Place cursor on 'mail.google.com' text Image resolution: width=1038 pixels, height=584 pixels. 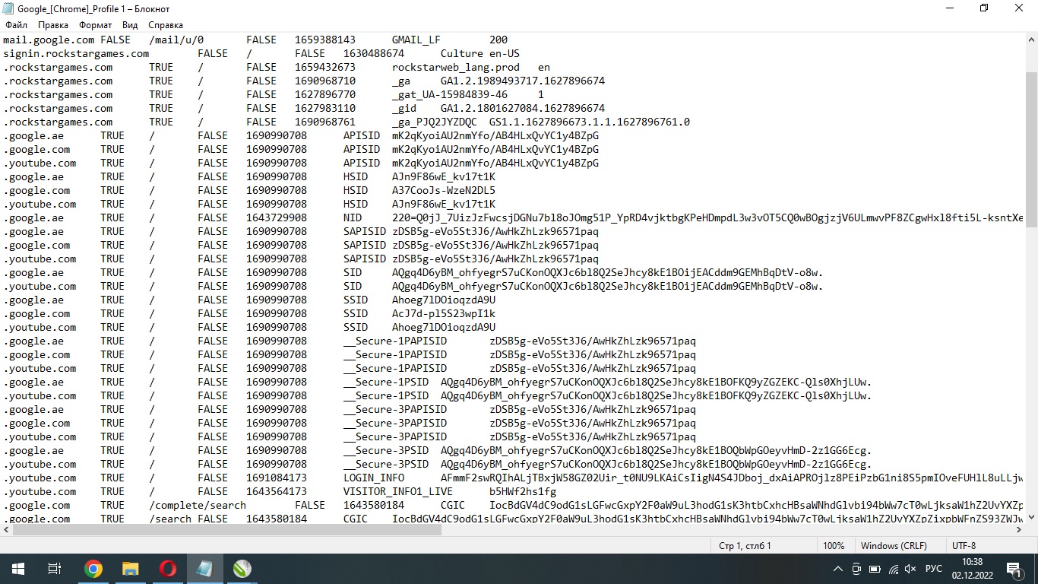49,40
